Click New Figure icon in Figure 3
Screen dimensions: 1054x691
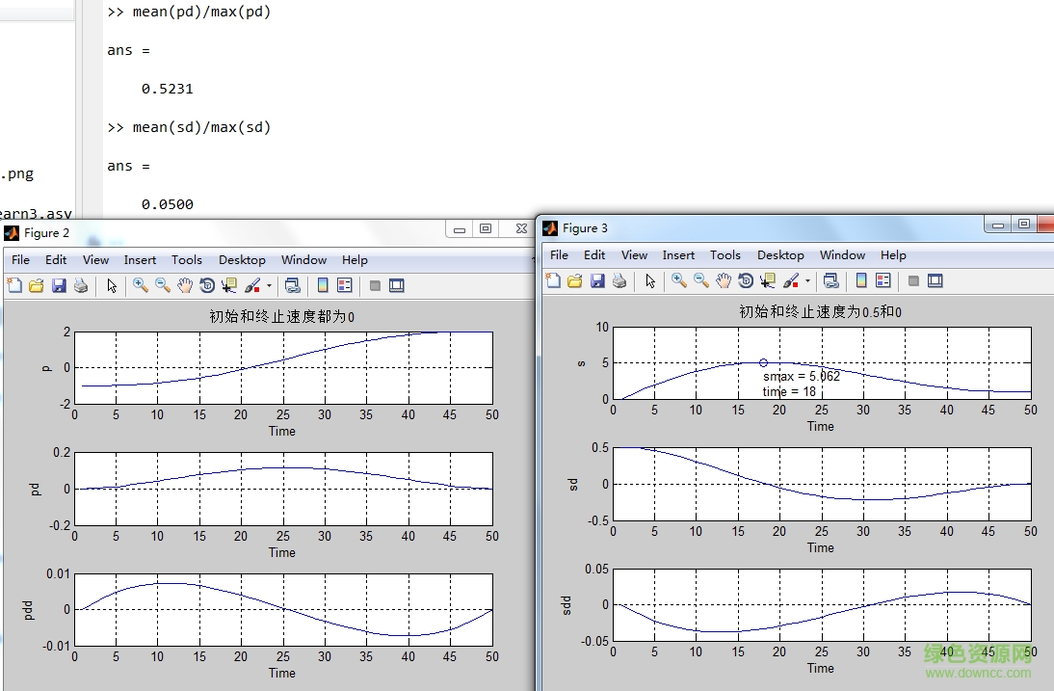pyautogui.click(x=553, y=280)
